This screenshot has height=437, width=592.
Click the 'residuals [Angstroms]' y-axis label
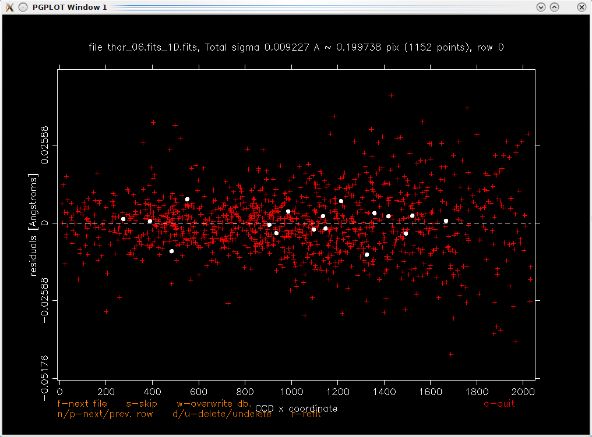click(x=34, y=225)
